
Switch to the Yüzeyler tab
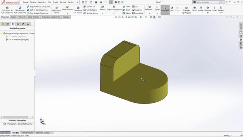[22, 17]
